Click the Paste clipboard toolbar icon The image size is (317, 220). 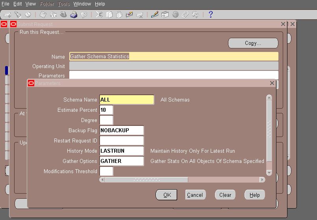coord(119,15)
